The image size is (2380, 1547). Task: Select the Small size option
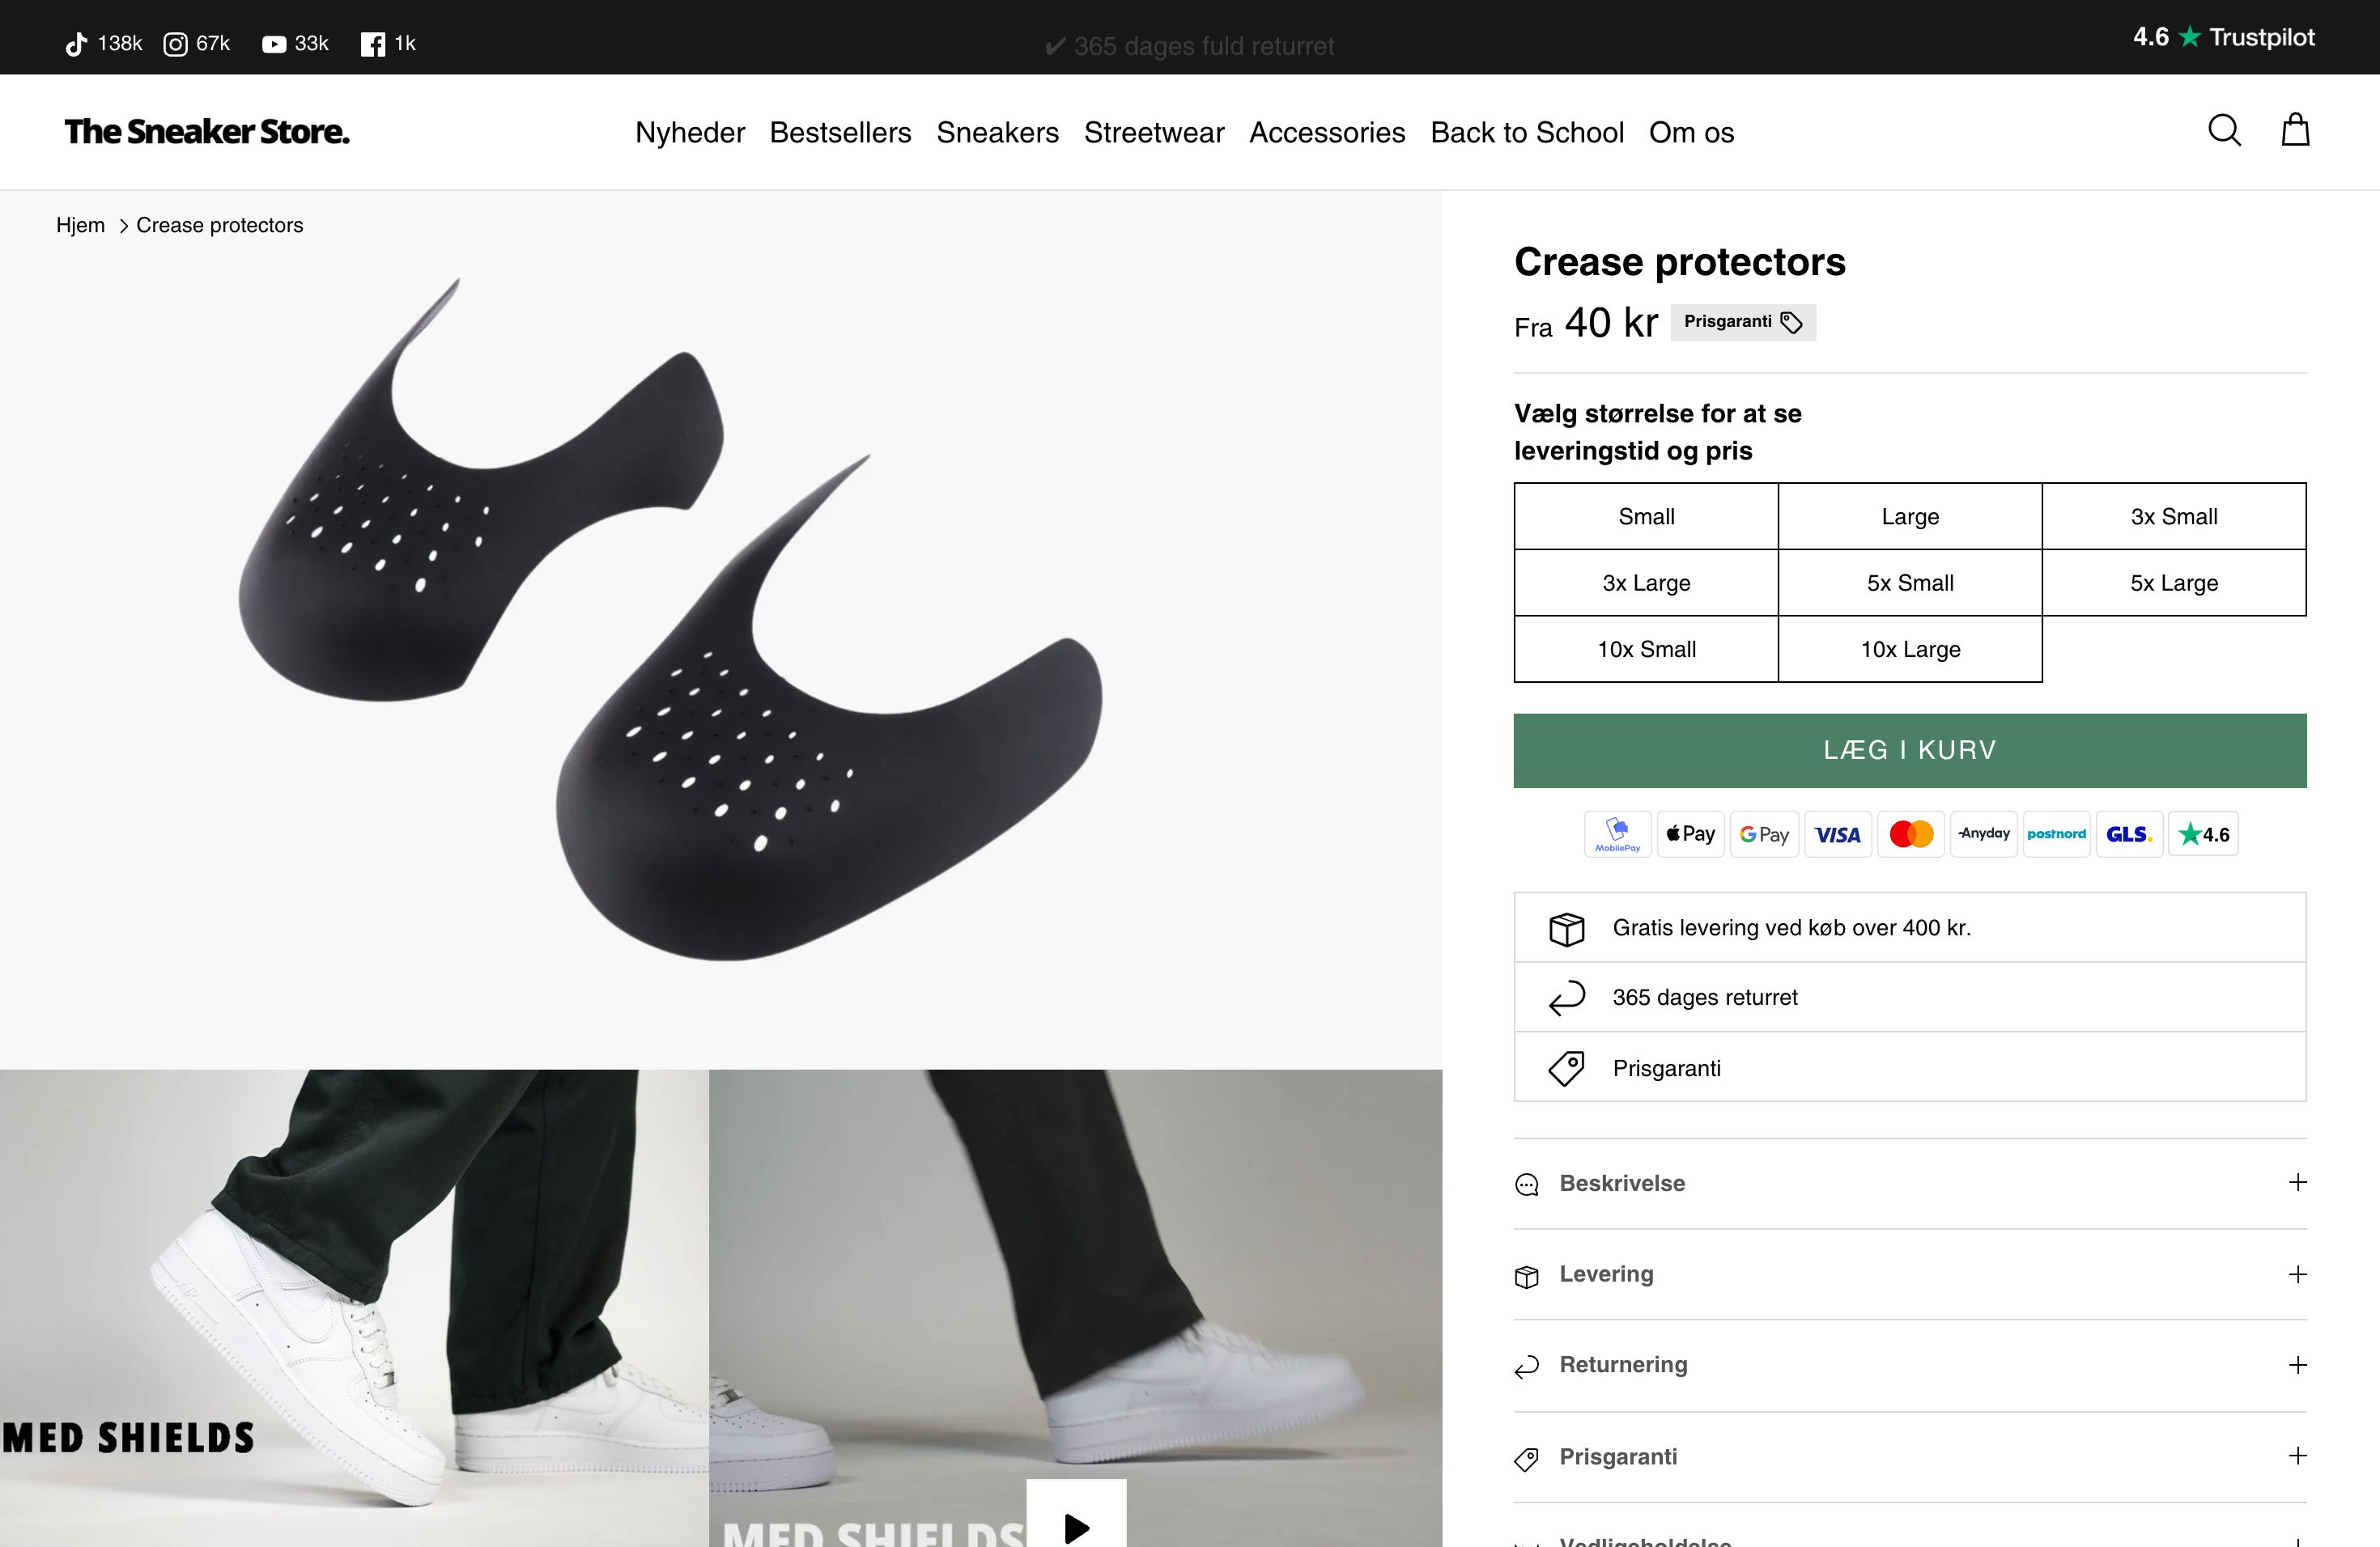point(1645,515)
